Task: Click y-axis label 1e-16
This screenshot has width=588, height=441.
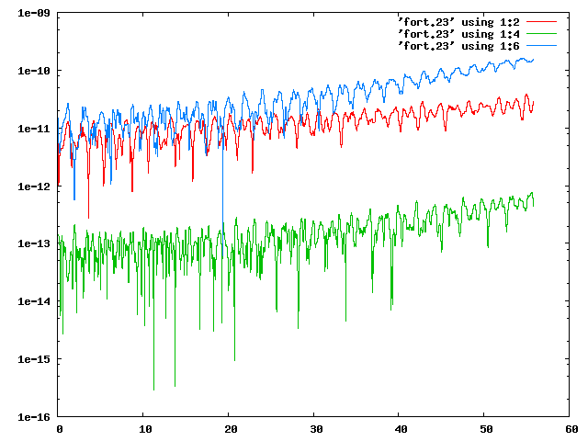Action: pyautogui.click(x=34, y=417)
